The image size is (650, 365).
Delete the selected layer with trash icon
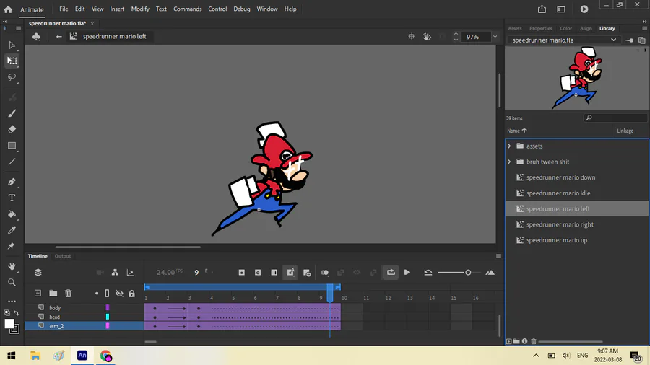tap(69, 293)
